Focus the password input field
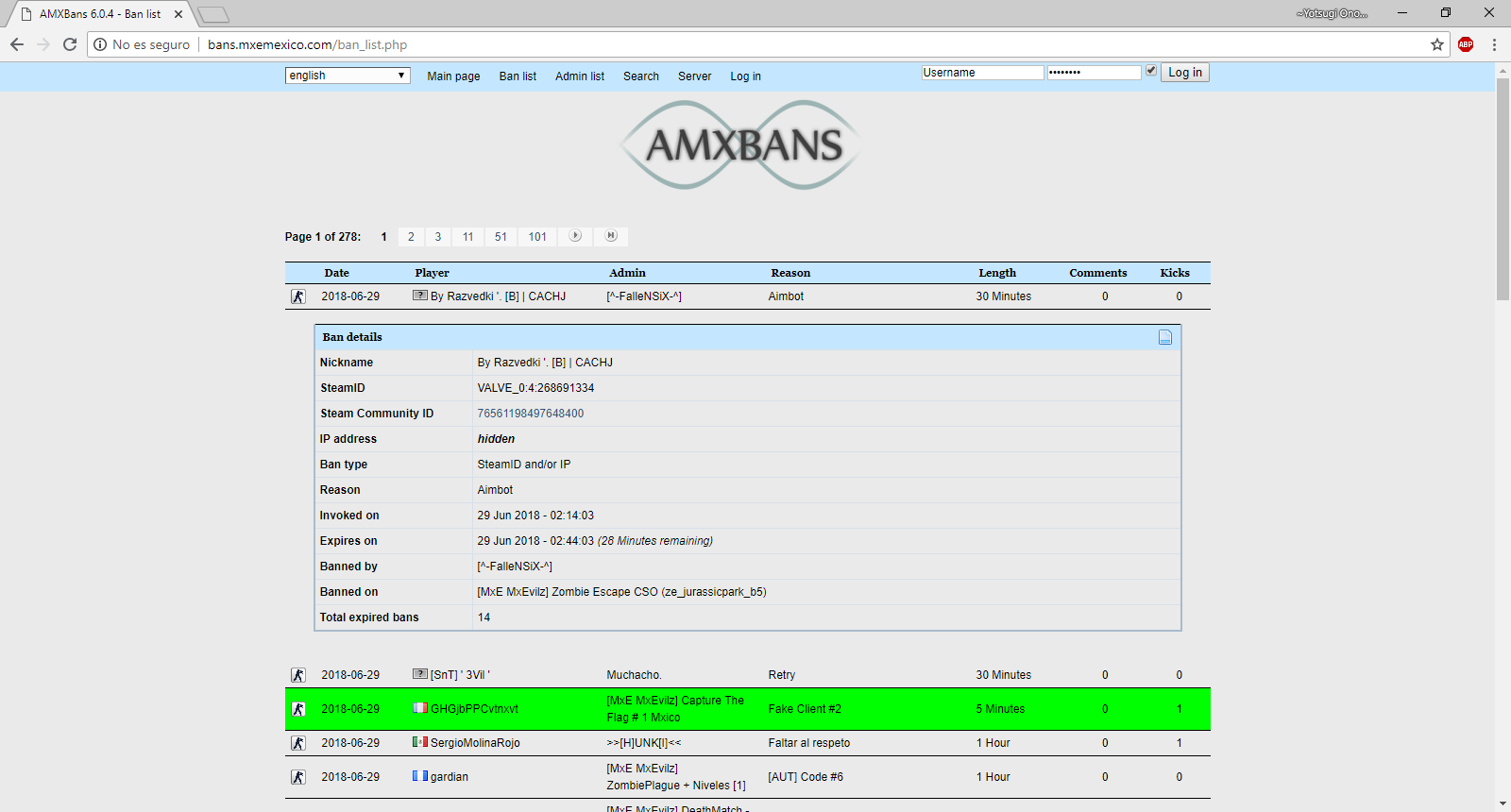This screenshot has height=812, width=1511. [1094, 73]
